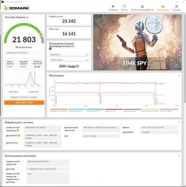Click the green check beside Графический процессор
The width and height of the screenshot is (186, 187).
point(18,130)
